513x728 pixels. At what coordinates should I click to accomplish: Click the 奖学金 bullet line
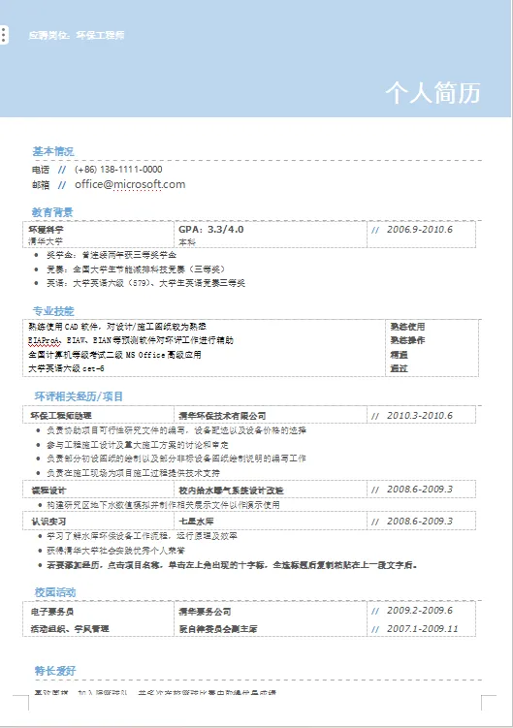[112, 255]
